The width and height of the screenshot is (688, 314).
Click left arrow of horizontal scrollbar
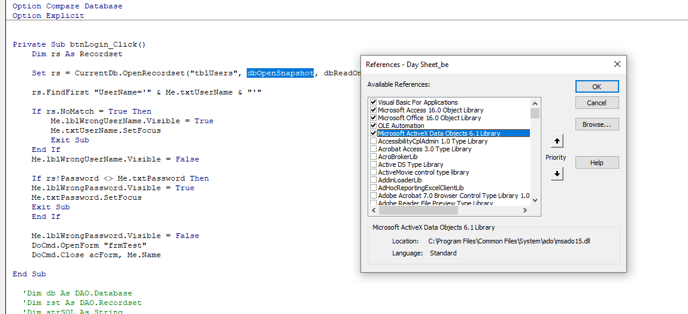coord(372,211)
